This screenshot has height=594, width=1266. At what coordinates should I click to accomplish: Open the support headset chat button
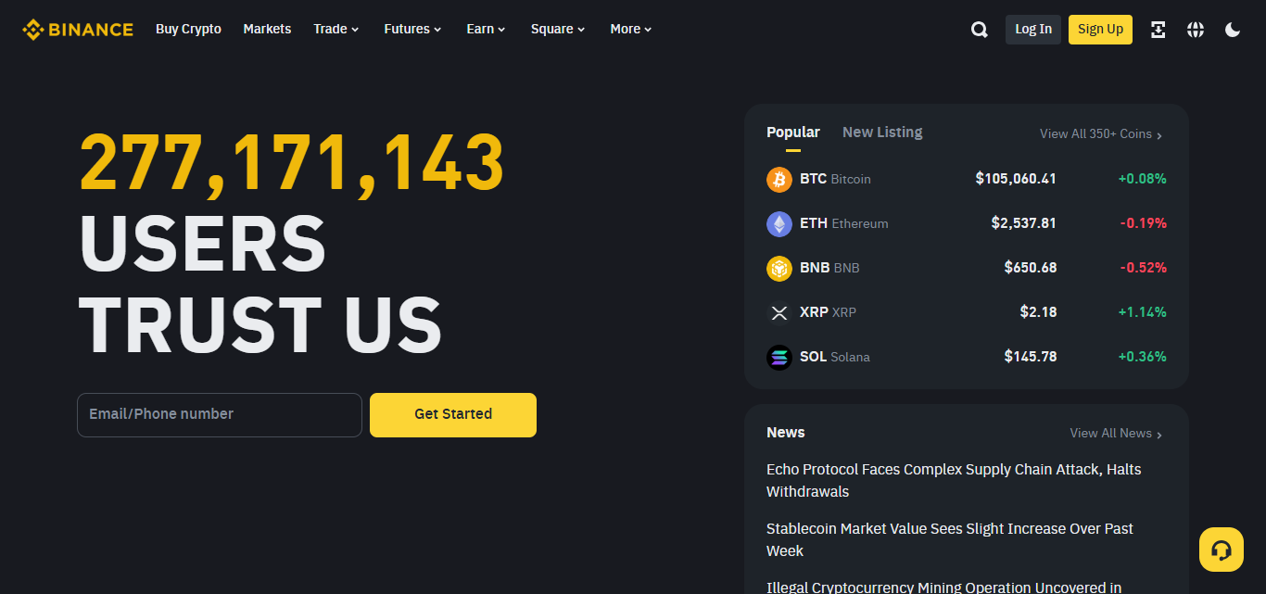(x=1222, y=550)
